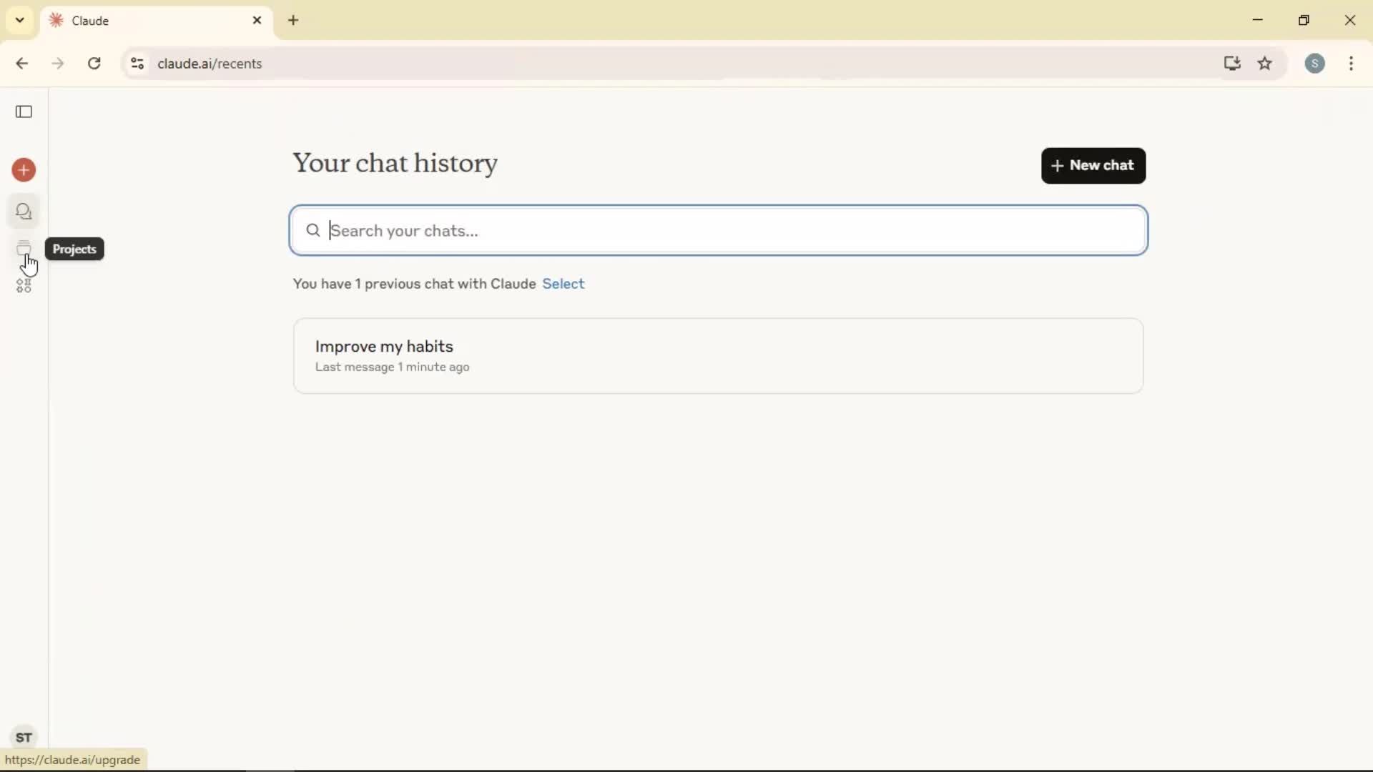Open Chrome three-dot menu
1373x772 pixels.
pyautogui.click(x=1351, y=64)
